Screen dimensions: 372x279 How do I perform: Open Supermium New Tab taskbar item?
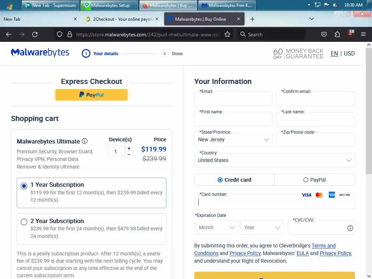click(x=50, y=5)
